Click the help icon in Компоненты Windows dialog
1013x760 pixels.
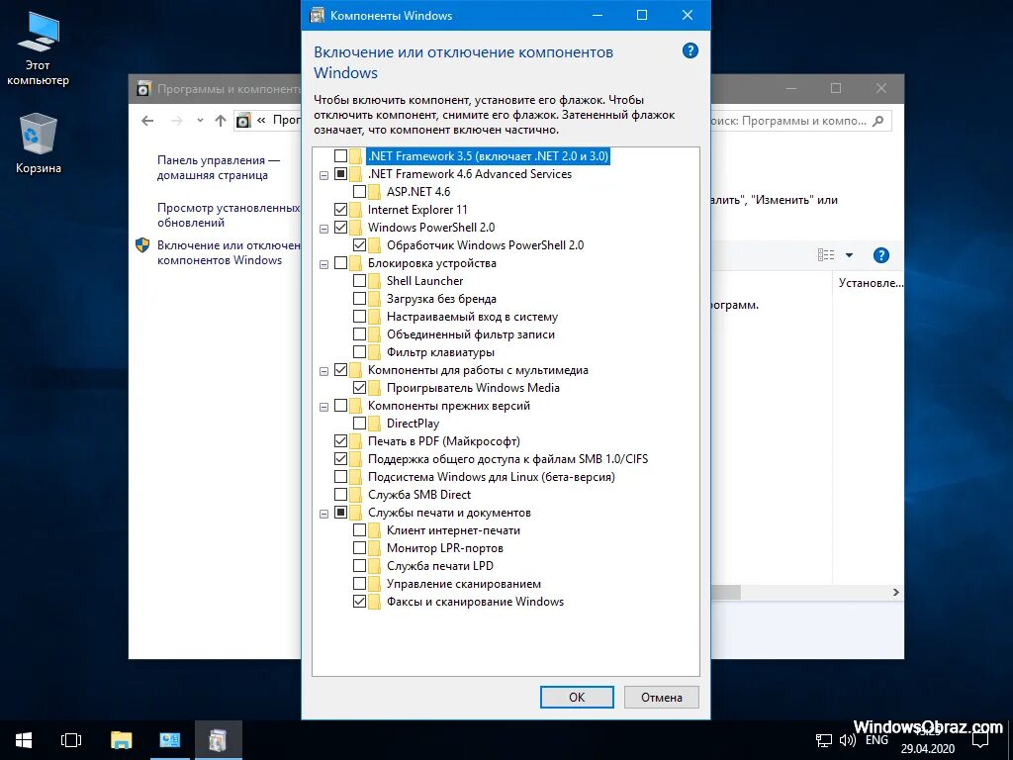[690, 51]
